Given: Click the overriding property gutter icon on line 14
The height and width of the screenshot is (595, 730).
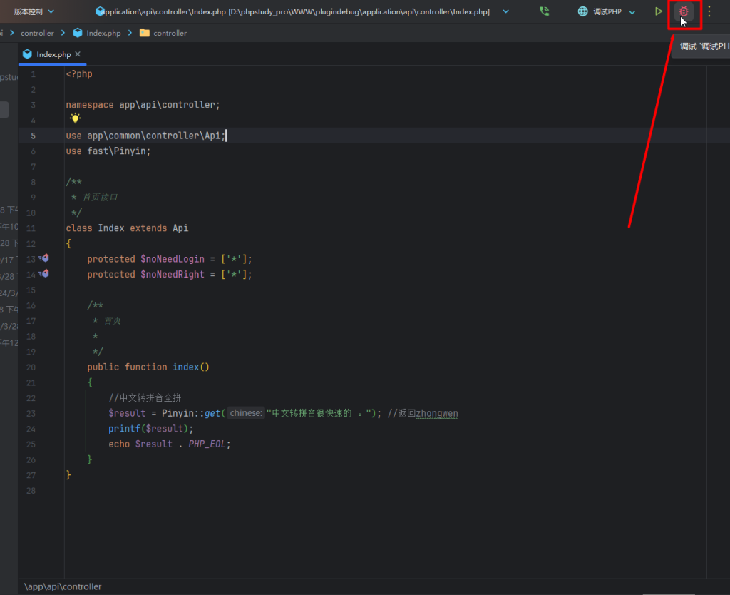Looking at the screenshot, I should (x=44, y=273).
